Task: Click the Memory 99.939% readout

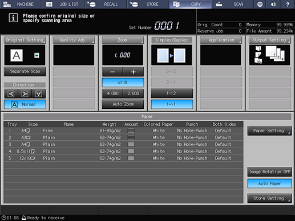Action: click(x=270, y=24)
